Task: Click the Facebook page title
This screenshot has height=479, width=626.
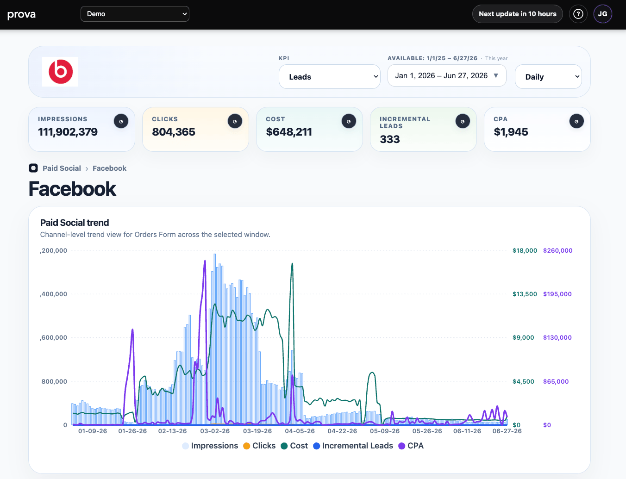Action: (x=72, y=189)
